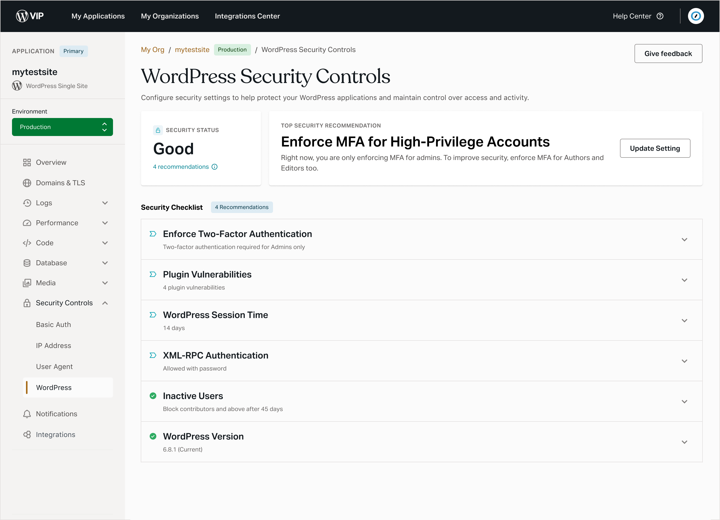Expand the Inactive Users row chevron
Viewport: 720px width, 520px height.
tap(684, 401)
